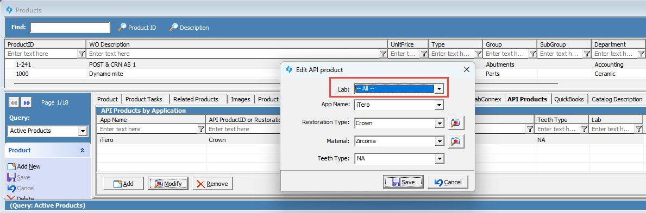Screen dimensions: 646x213
Task: Switch to the Product tab
Action: point(108,99)
